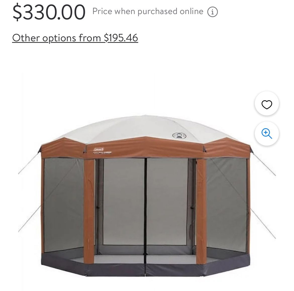This screenshot has width=294, height=291.
Task: Open the Other options from $195.46 link
Action: click(x=75, y=38)
